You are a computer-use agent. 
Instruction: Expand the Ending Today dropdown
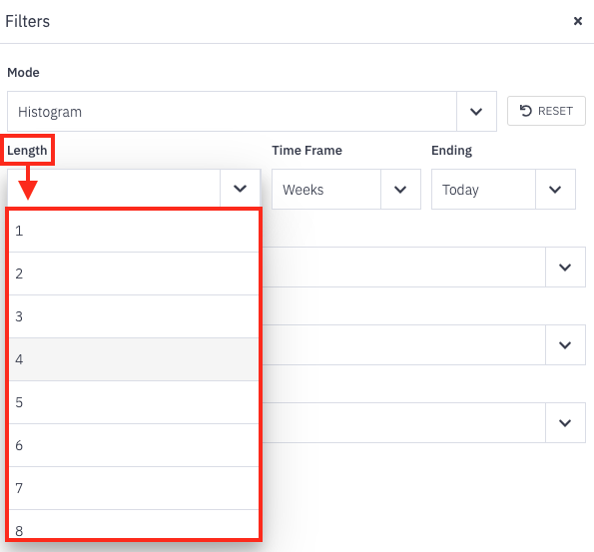[503, 190]
